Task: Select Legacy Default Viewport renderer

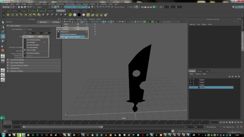Action: tap(68, 34)
